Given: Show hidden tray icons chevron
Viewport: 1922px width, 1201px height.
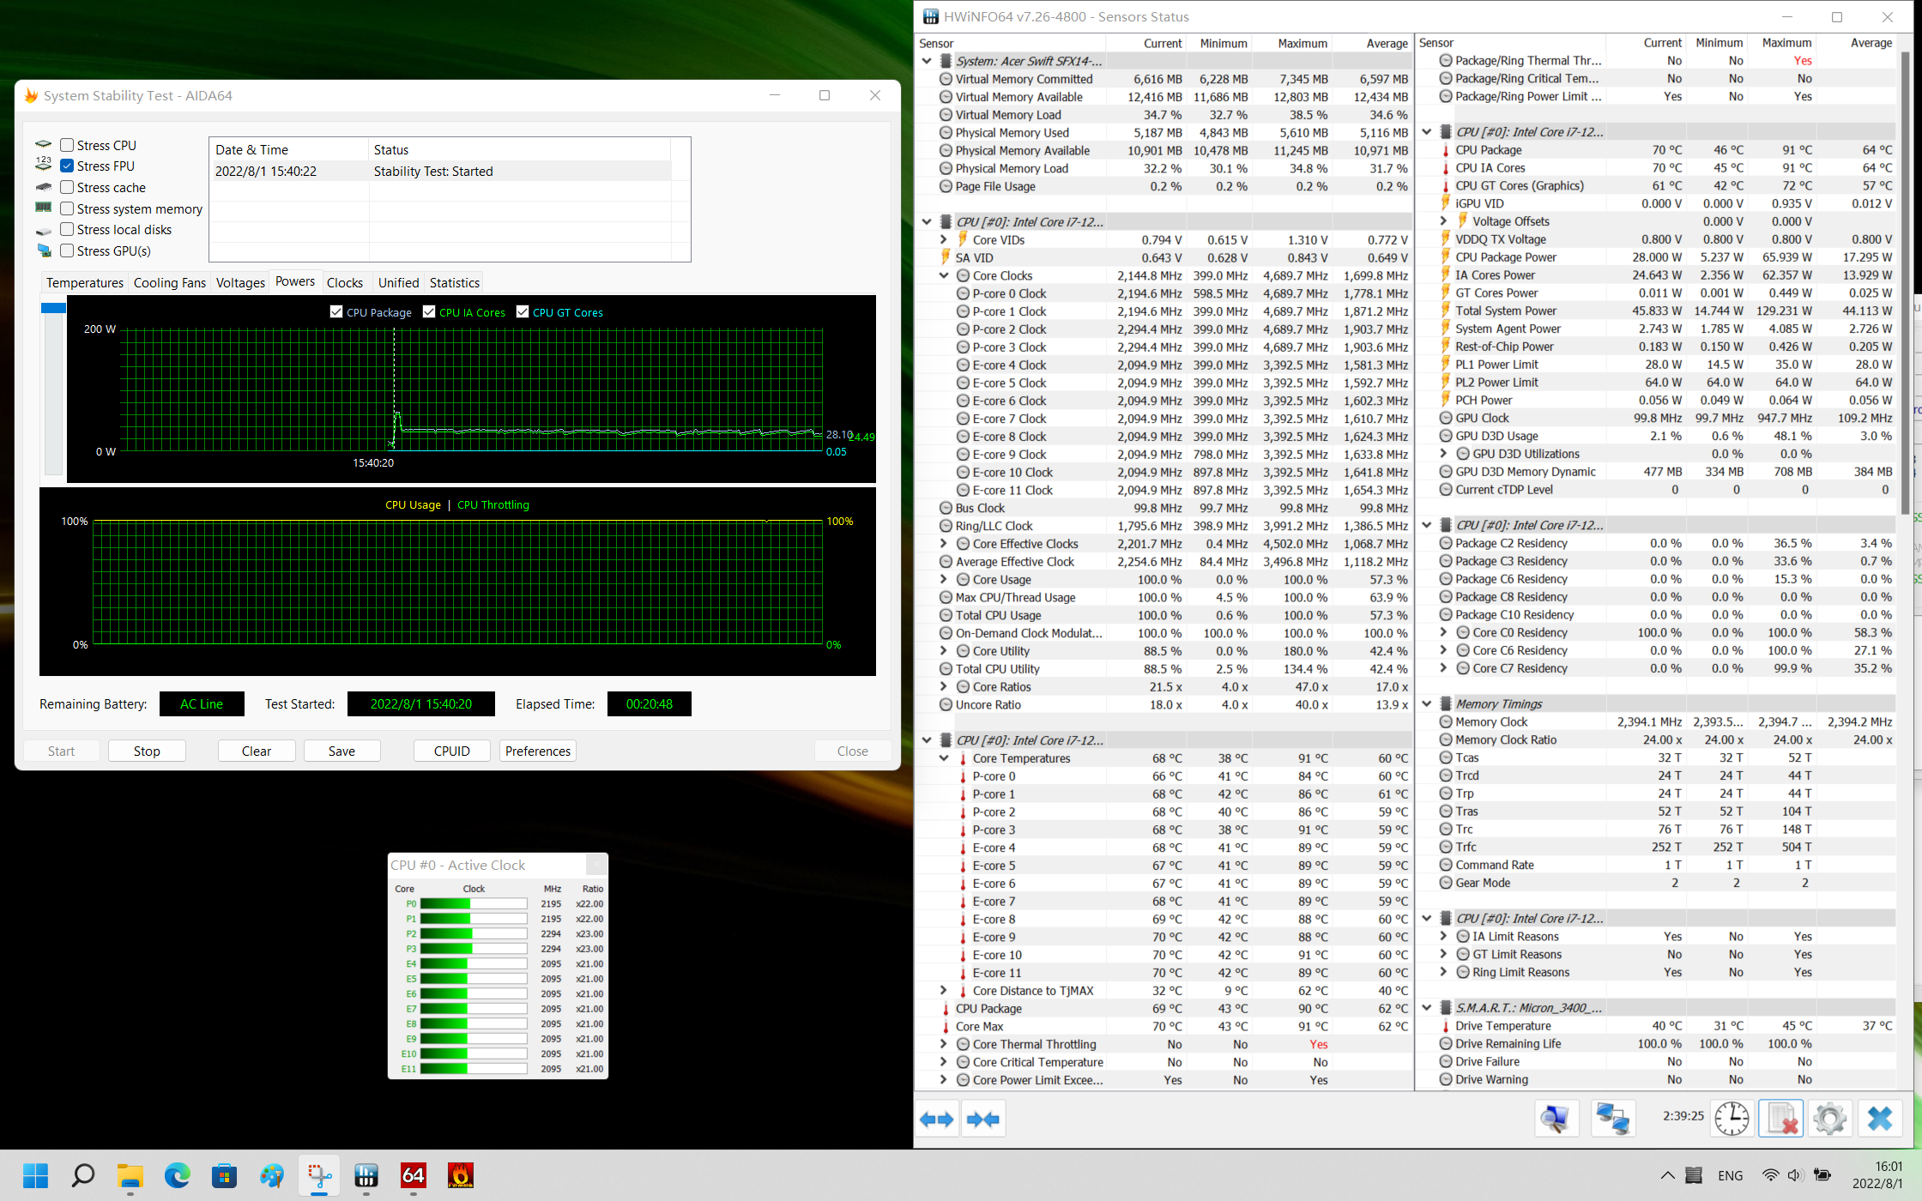Looking at the screenshot, I should tap(1667, 1175).
